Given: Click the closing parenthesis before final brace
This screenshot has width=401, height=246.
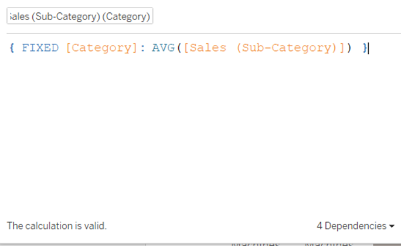Looking at the screenshot, I should [349, 48].
